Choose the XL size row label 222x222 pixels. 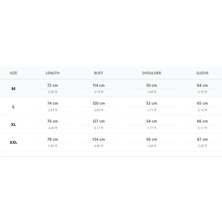pos(13,125)
